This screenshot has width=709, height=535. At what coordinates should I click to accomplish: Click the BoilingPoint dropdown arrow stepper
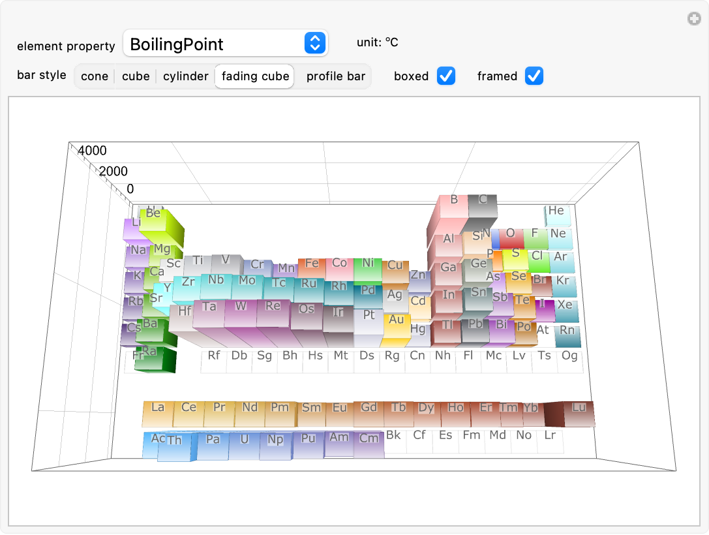315,44
